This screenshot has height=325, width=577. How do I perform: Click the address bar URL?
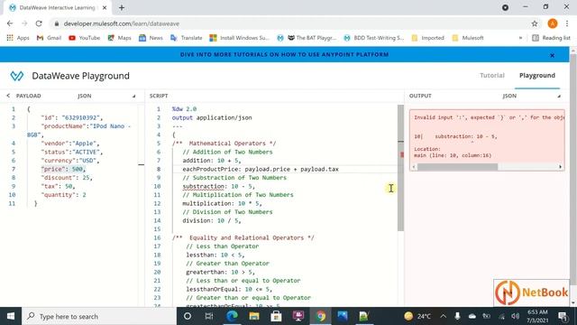(122, 23)
